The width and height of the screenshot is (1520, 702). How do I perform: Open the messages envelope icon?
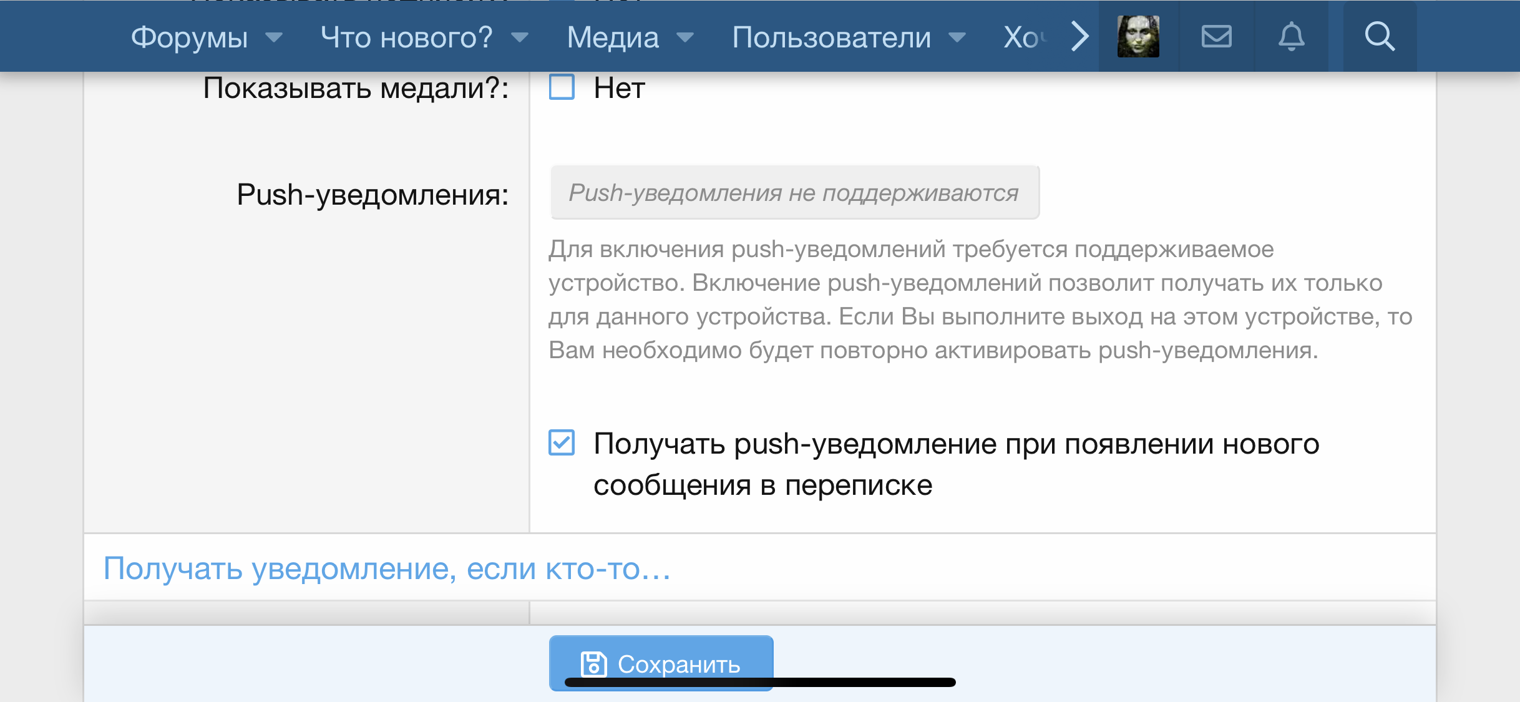1216,36
